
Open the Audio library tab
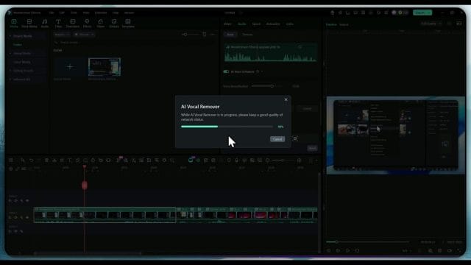(44, 23)
